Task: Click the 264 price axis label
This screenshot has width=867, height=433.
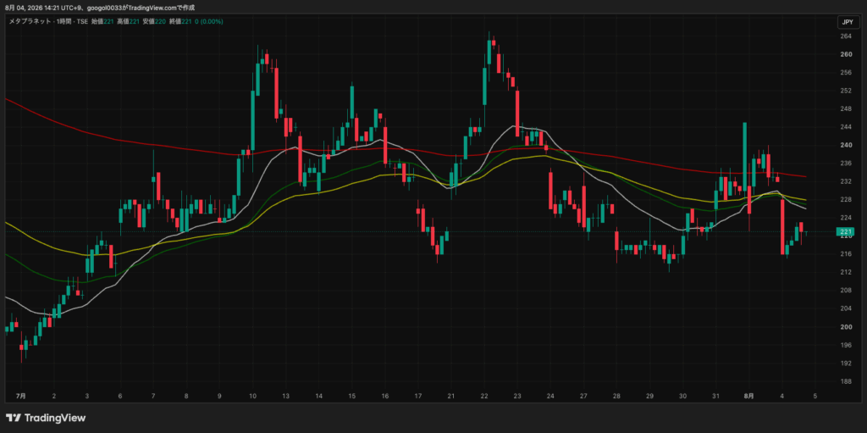Action: click(846, 36)
